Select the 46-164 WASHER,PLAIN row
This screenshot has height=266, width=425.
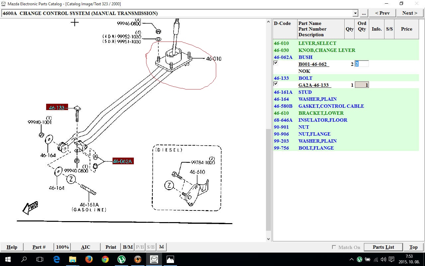[x=346, y=99]
